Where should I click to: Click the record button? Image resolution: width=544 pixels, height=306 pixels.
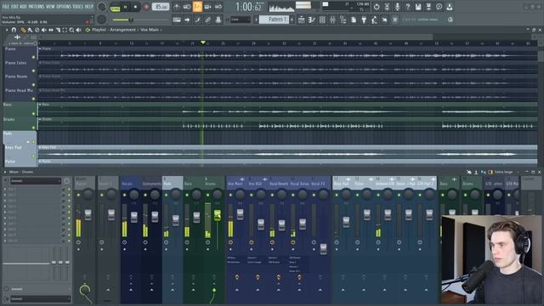click(146, 7)
